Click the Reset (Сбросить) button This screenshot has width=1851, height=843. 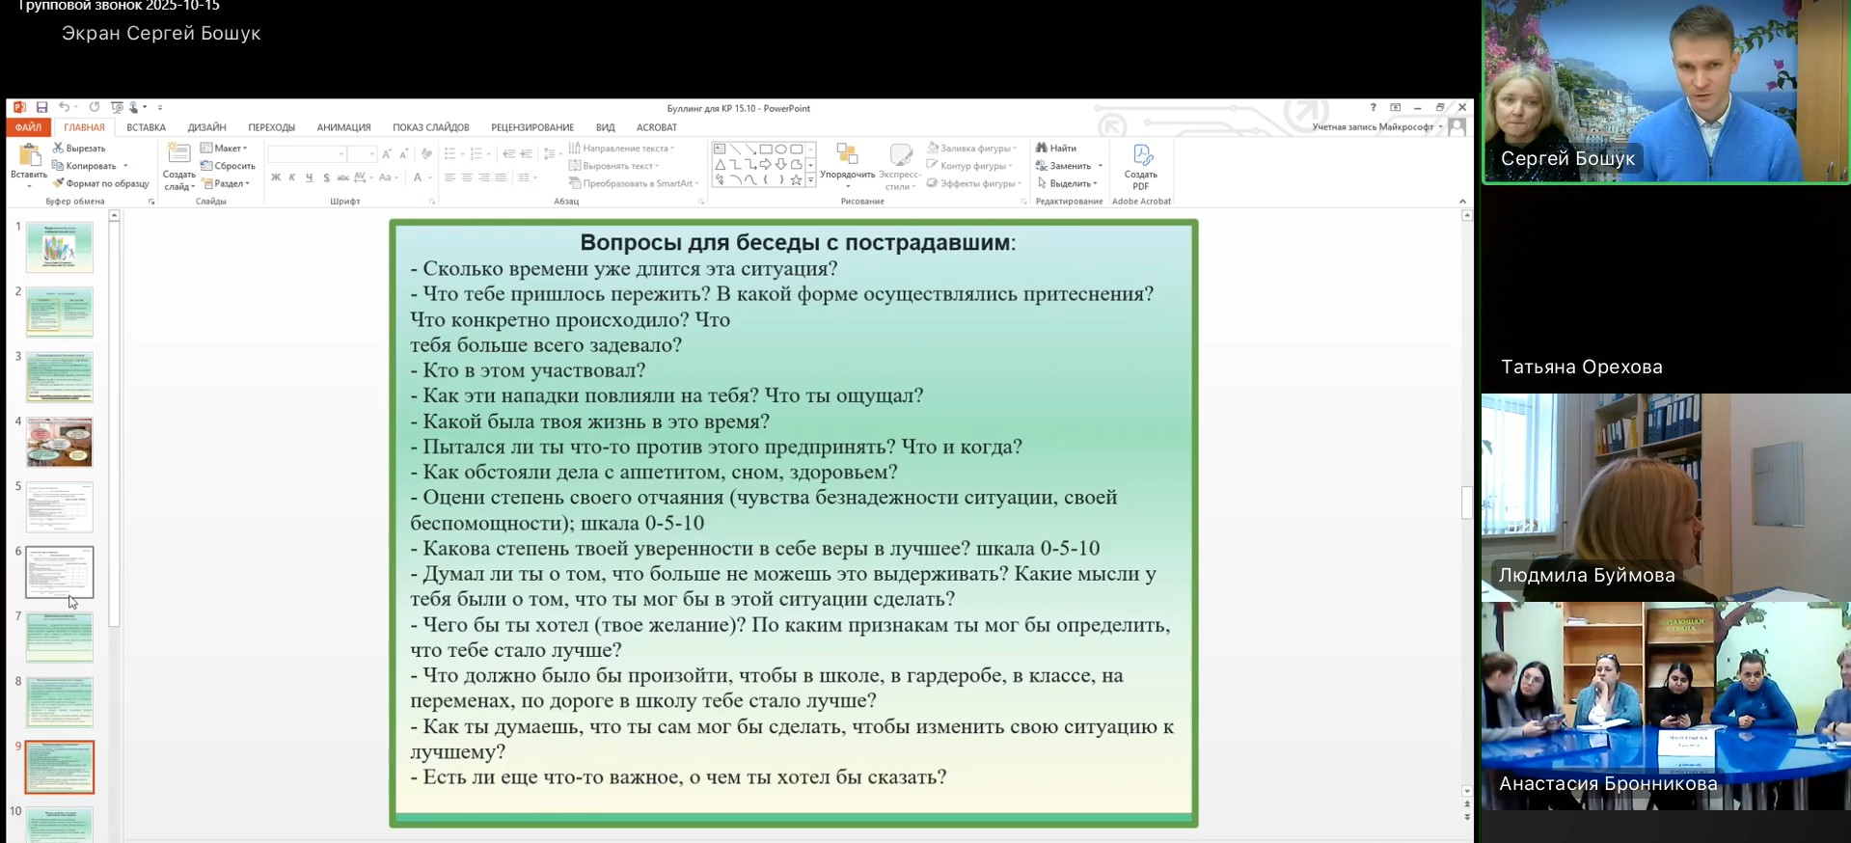click(x=229, y=166)
